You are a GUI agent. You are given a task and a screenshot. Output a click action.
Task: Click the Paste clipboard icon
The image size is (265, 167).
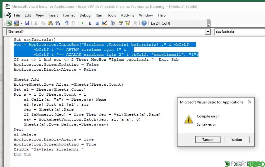click(50, 23)
